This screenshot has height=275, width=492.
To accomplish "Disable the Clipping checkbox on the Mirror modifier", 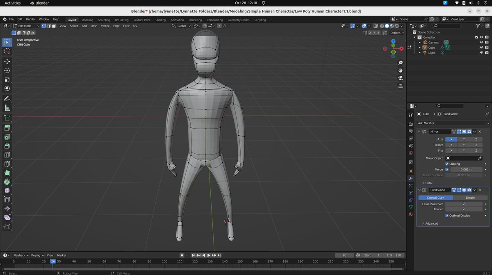I will point(447,164).
